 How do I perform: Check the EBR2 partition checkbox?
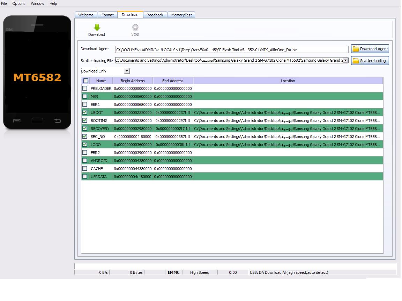(84, 153)
